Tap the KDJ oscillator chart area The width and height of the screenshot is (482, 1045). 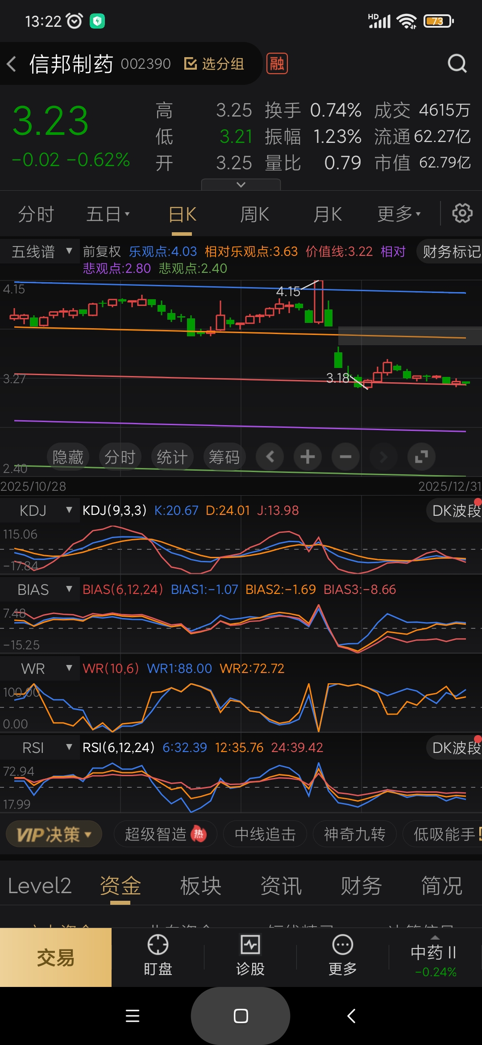[241, 549]
